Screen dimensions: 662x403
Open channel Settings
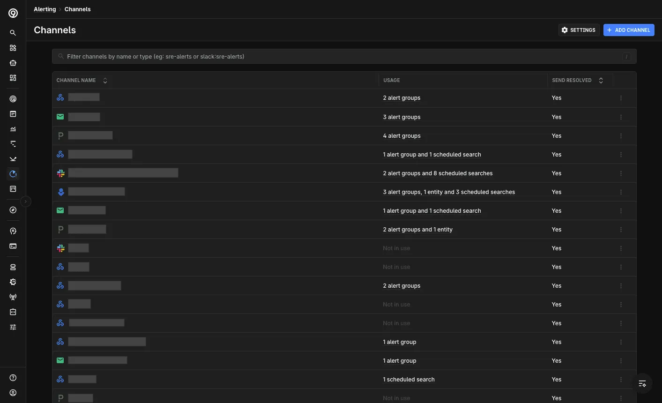579,30
